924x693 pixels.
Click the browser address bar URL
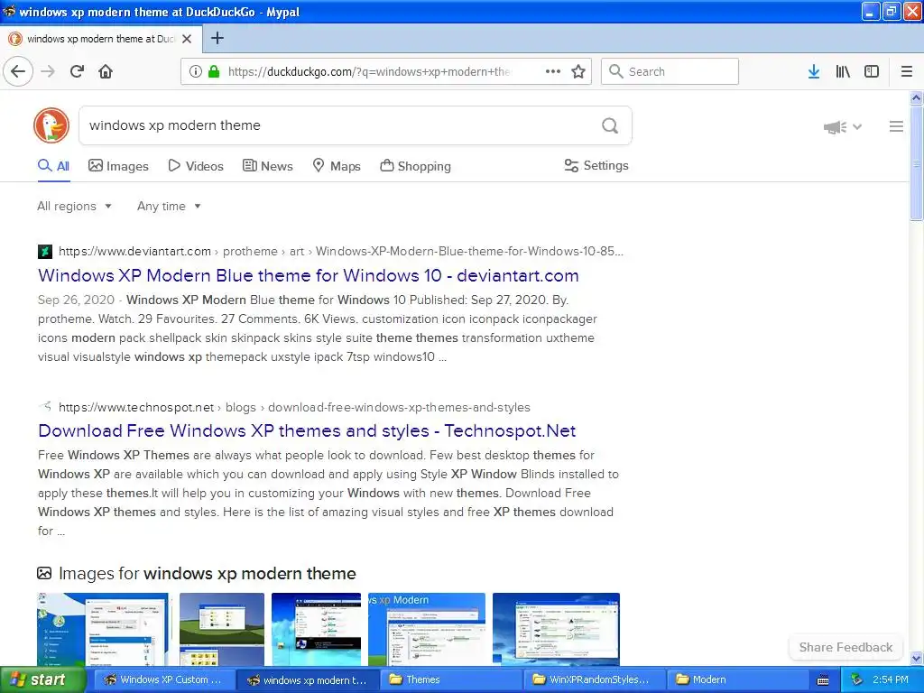tap(368, 71)
